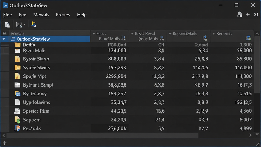Viewport: 261px width, 147px height.
Task: Open Recenille column filter arrow
Action: tap(214, 34)
